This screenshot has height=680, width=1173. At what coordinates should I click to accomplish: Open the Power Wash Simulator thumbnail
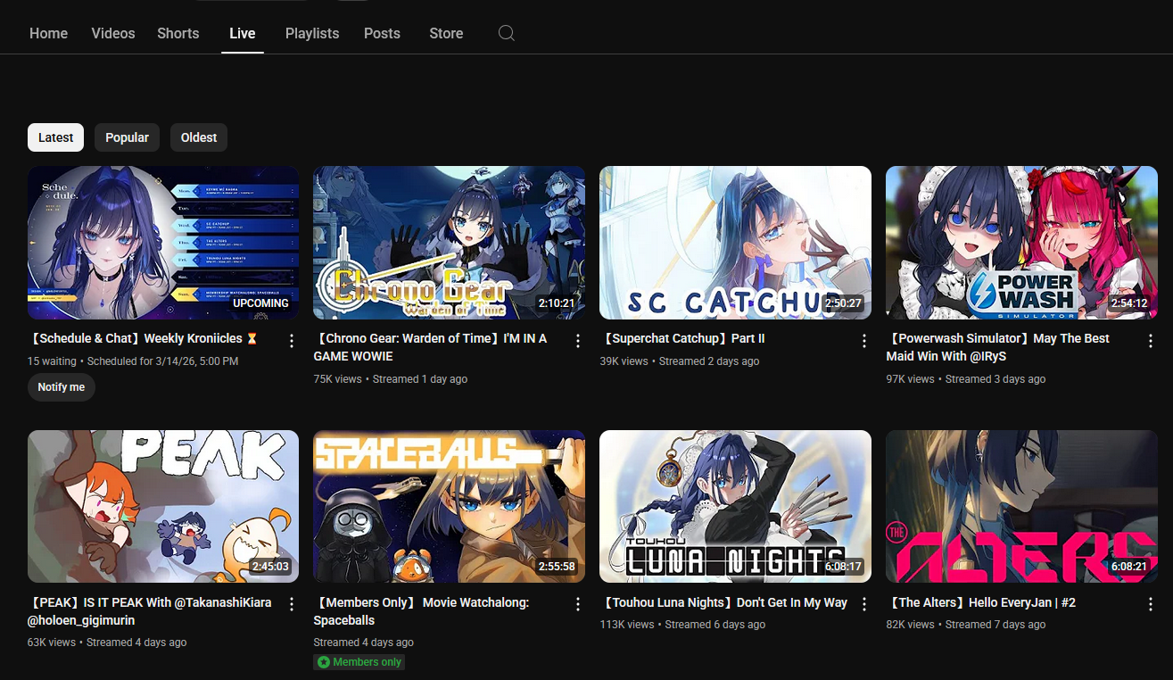point(1022,243)
